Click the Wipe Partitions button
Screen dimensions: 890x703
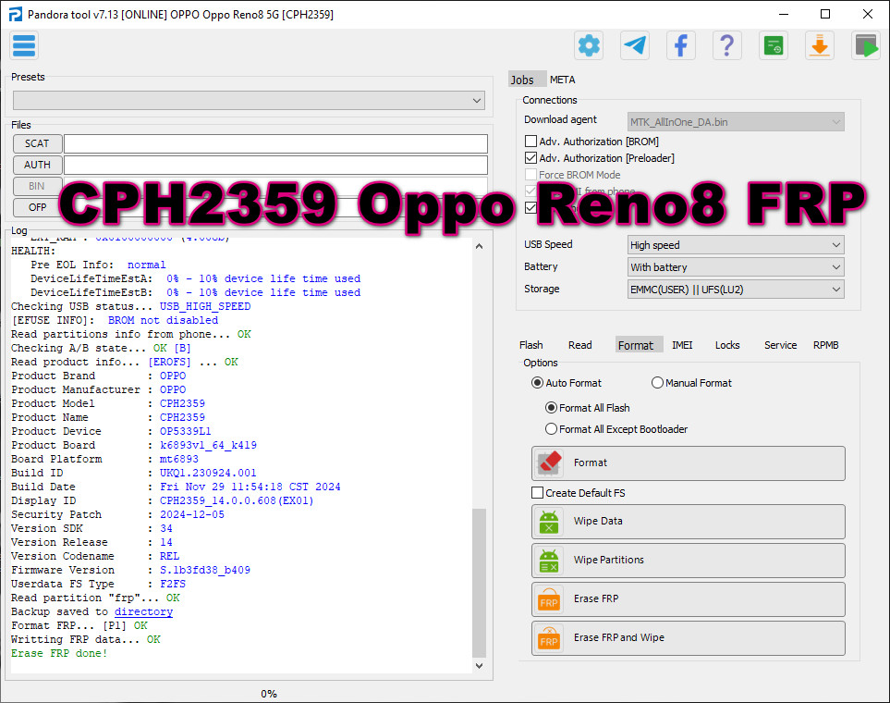[688, 561]
